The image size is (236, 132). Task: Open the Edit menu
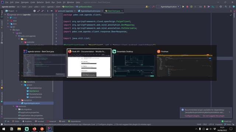tap(11, 3)
